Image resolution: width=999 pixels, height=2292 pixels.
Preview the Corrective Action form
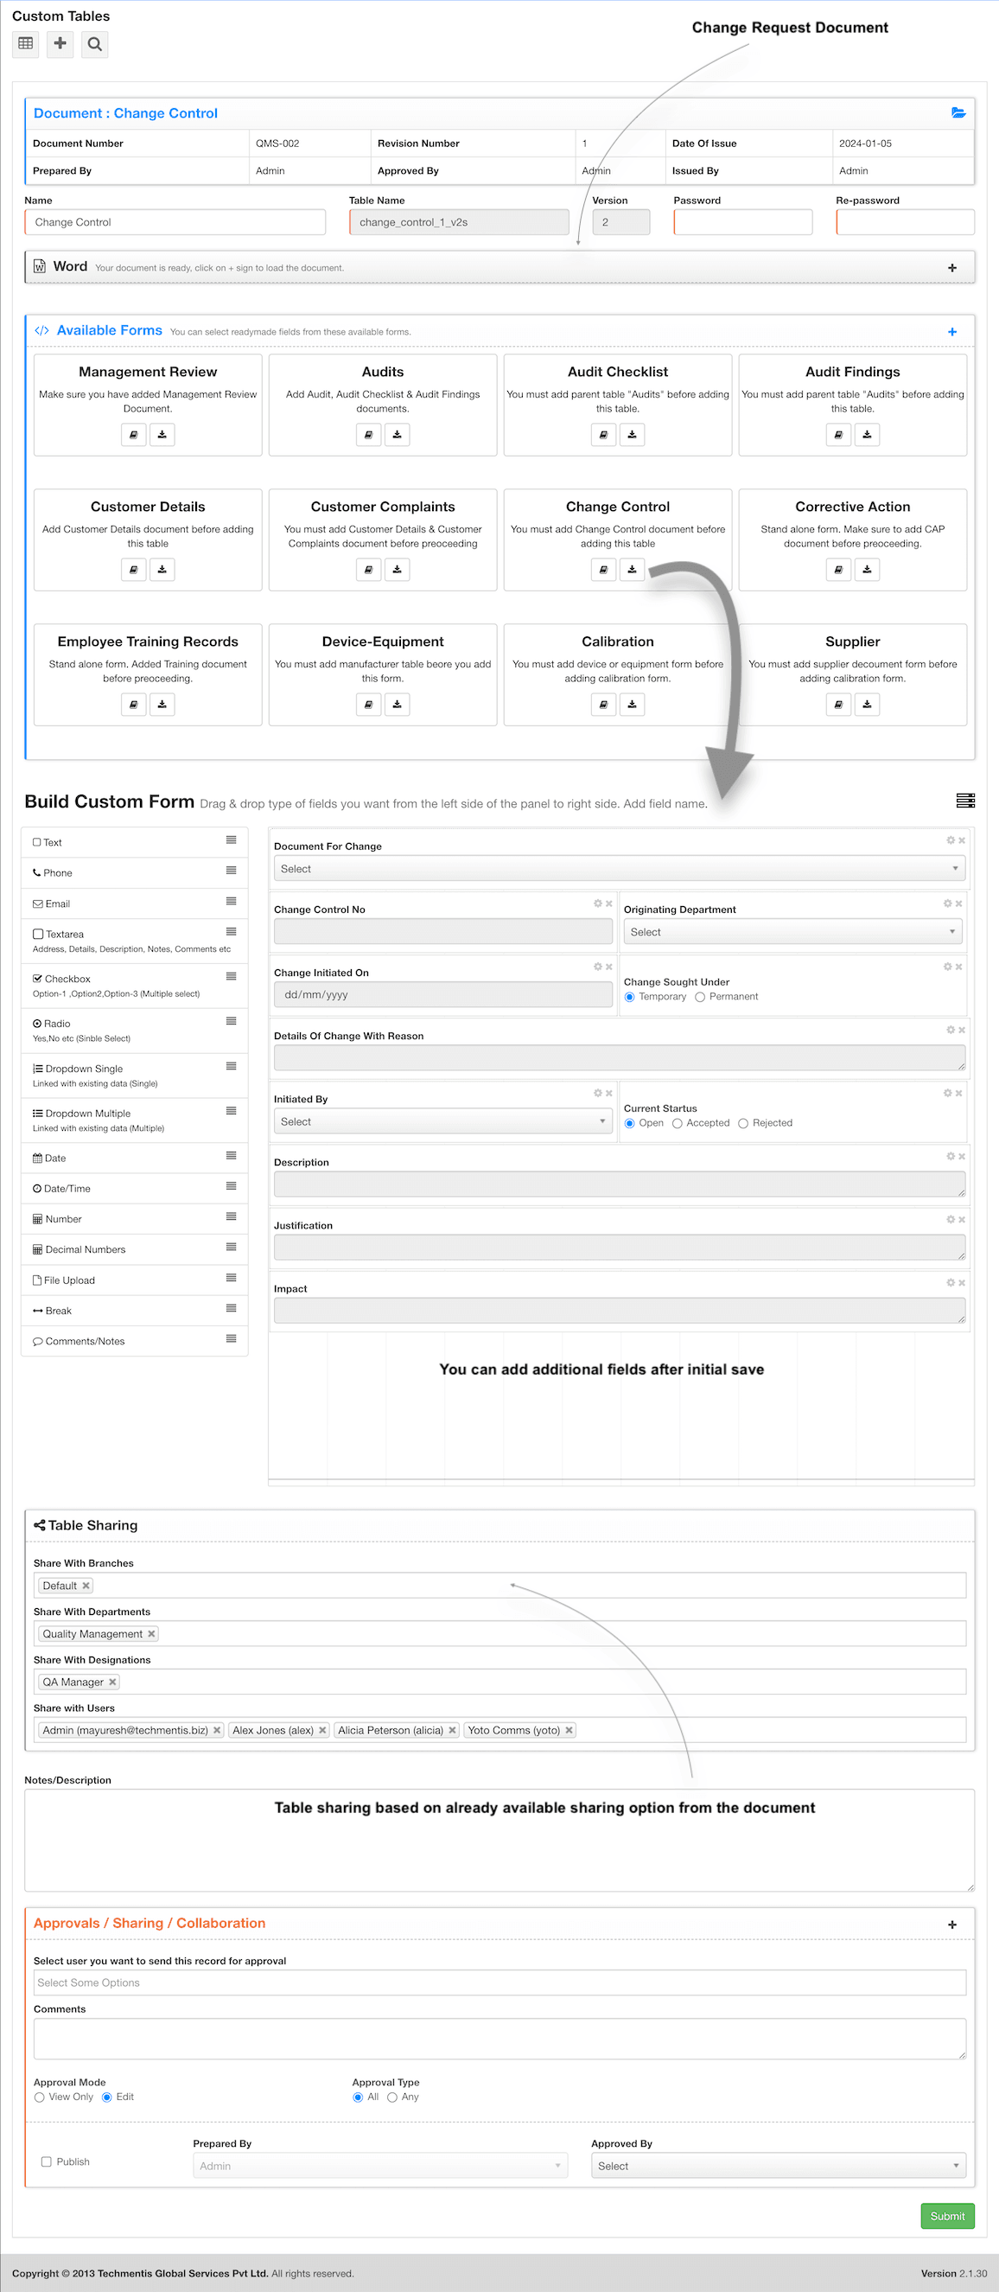838,570
